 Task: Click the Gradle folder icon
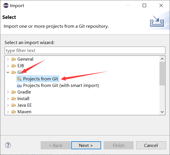[x=14, y=92]
